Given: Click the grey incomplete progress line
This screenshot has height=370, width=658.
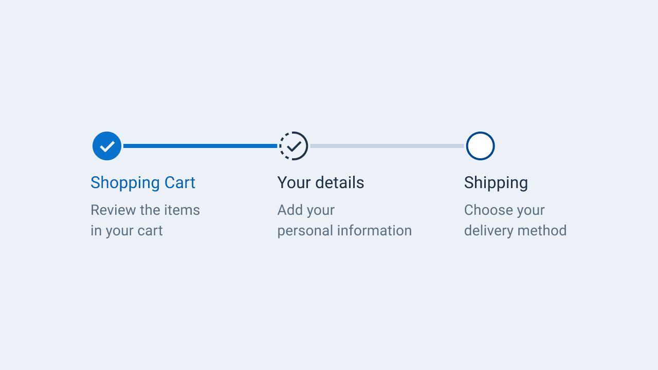Looking at the screenshot, I should [x=387, y=146].
